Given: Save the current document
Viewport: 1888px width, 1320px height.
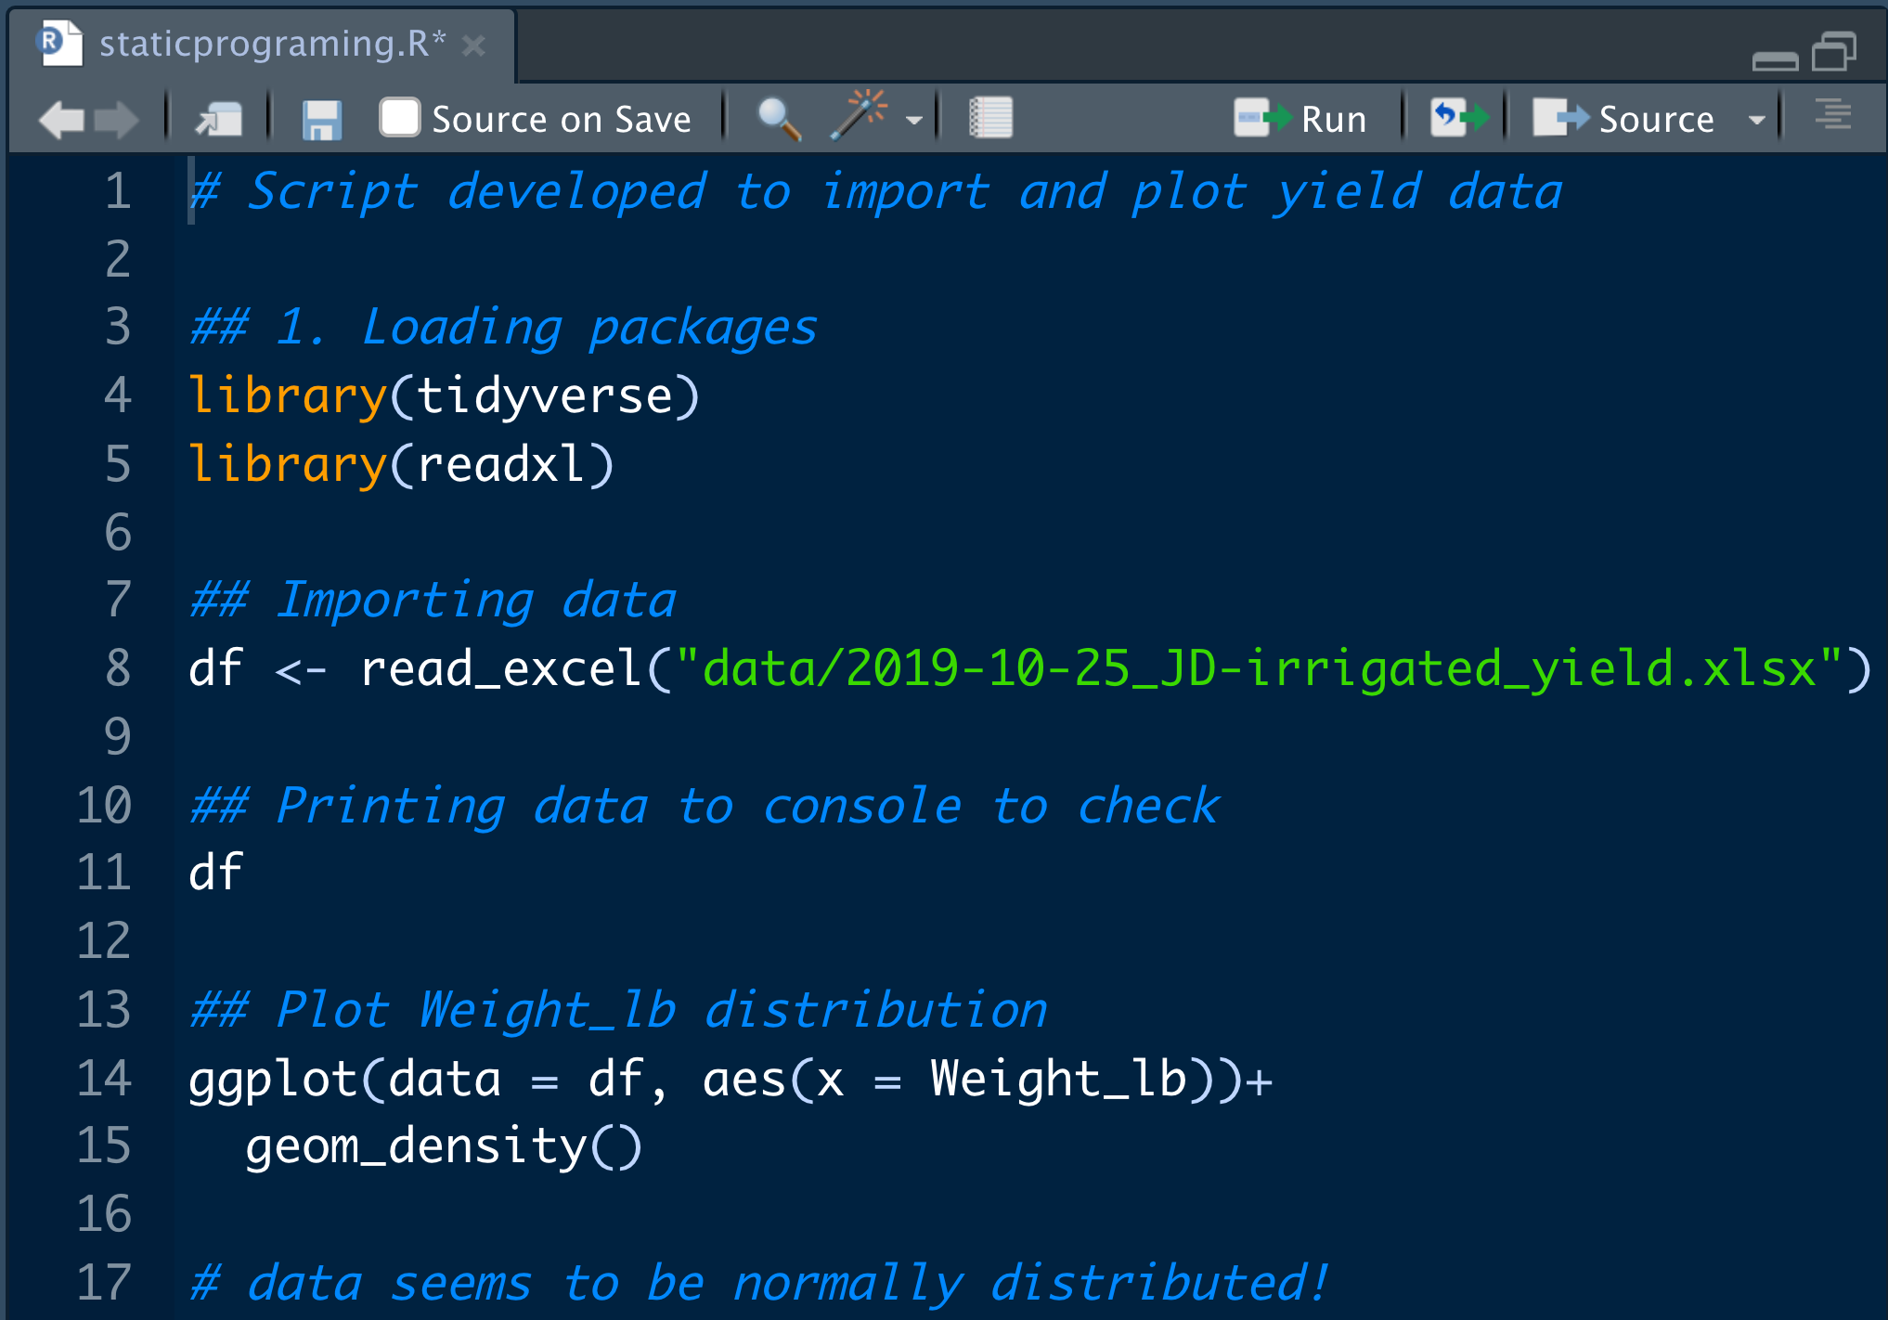Looking at the screenshot, I should pyautogui.click(x=321, y=120).
